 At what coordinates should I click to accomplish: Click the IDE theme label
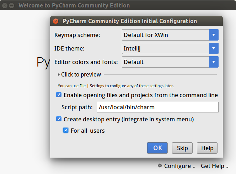point(69,48)
